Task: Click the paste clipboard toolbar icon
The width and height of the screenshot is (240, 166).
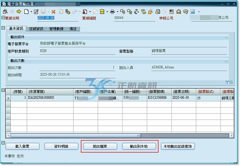Action: click(68, 11)
